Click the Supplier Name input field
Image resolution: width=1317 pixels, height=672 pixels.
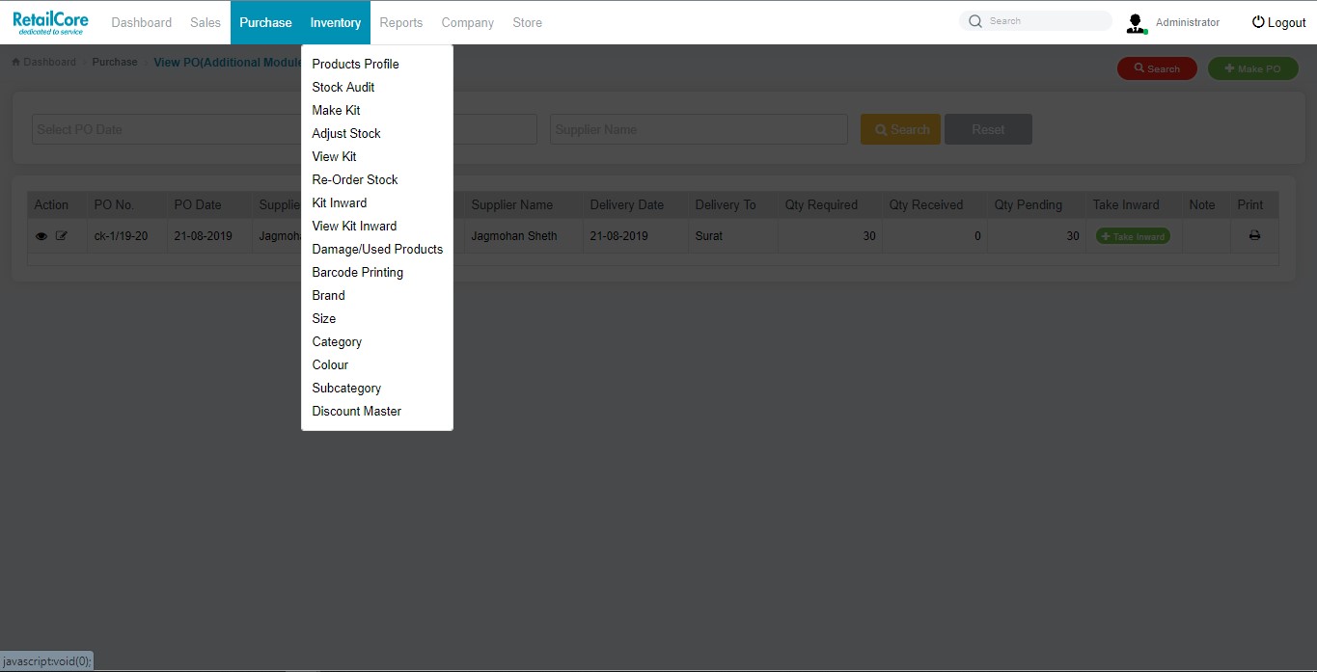[x=699, y=129]
